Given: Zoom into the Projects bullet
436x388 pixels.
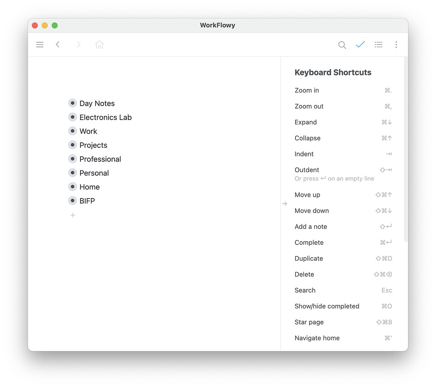Looking at the screenshot, I should (x=72, y=145).
